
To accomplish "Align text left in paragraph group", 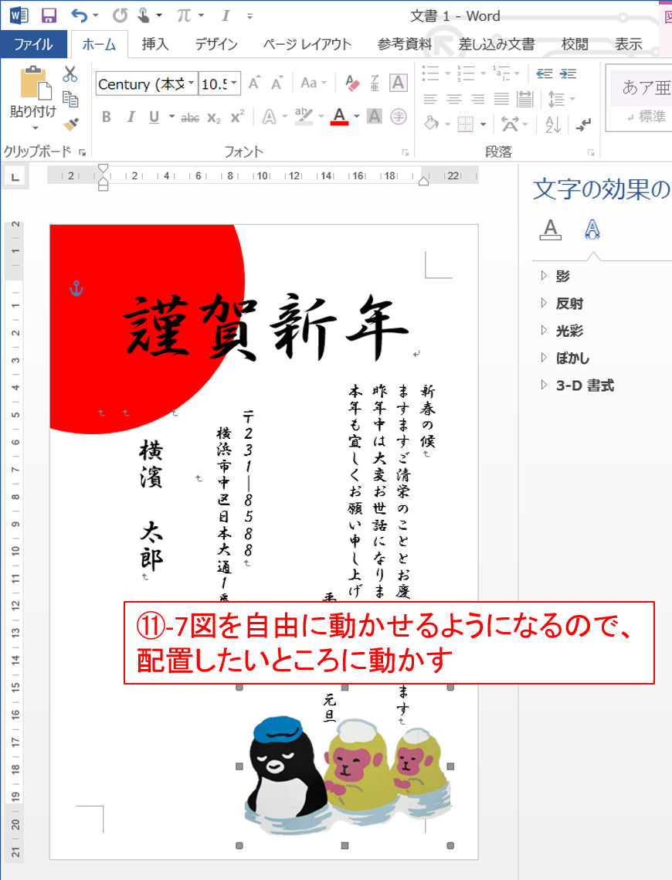I will pyautogui.click(x=430, y=100).
